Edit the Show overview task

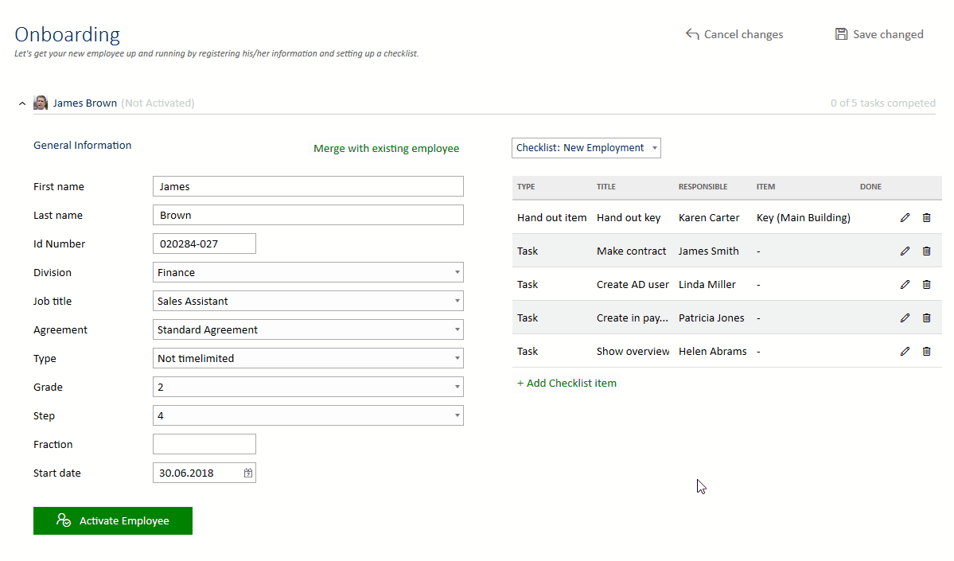point(905,352)
